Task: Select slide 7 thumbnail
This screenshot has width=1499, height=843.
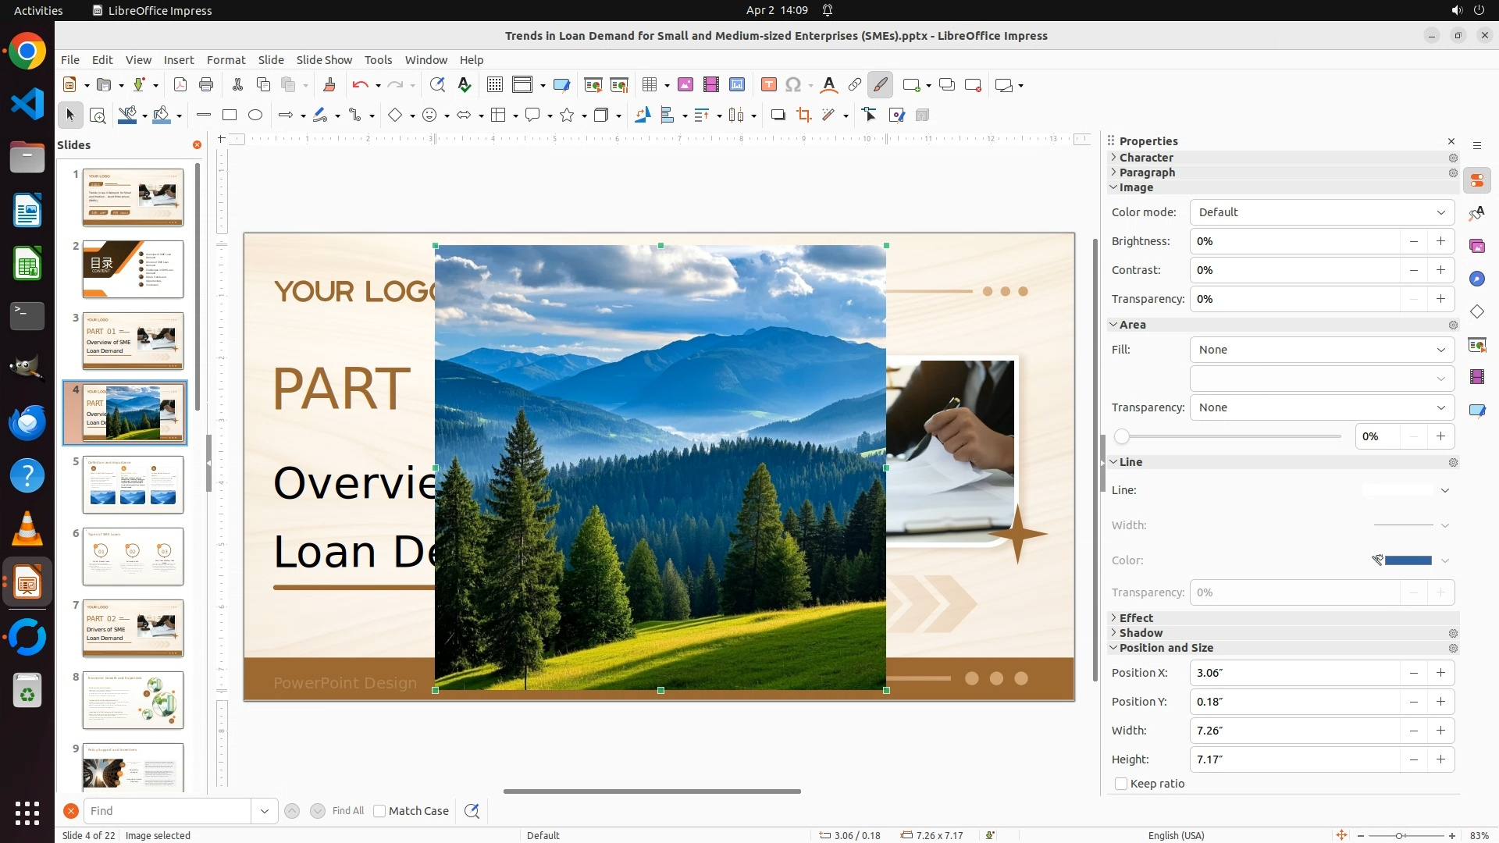Action: pos(133,628)
